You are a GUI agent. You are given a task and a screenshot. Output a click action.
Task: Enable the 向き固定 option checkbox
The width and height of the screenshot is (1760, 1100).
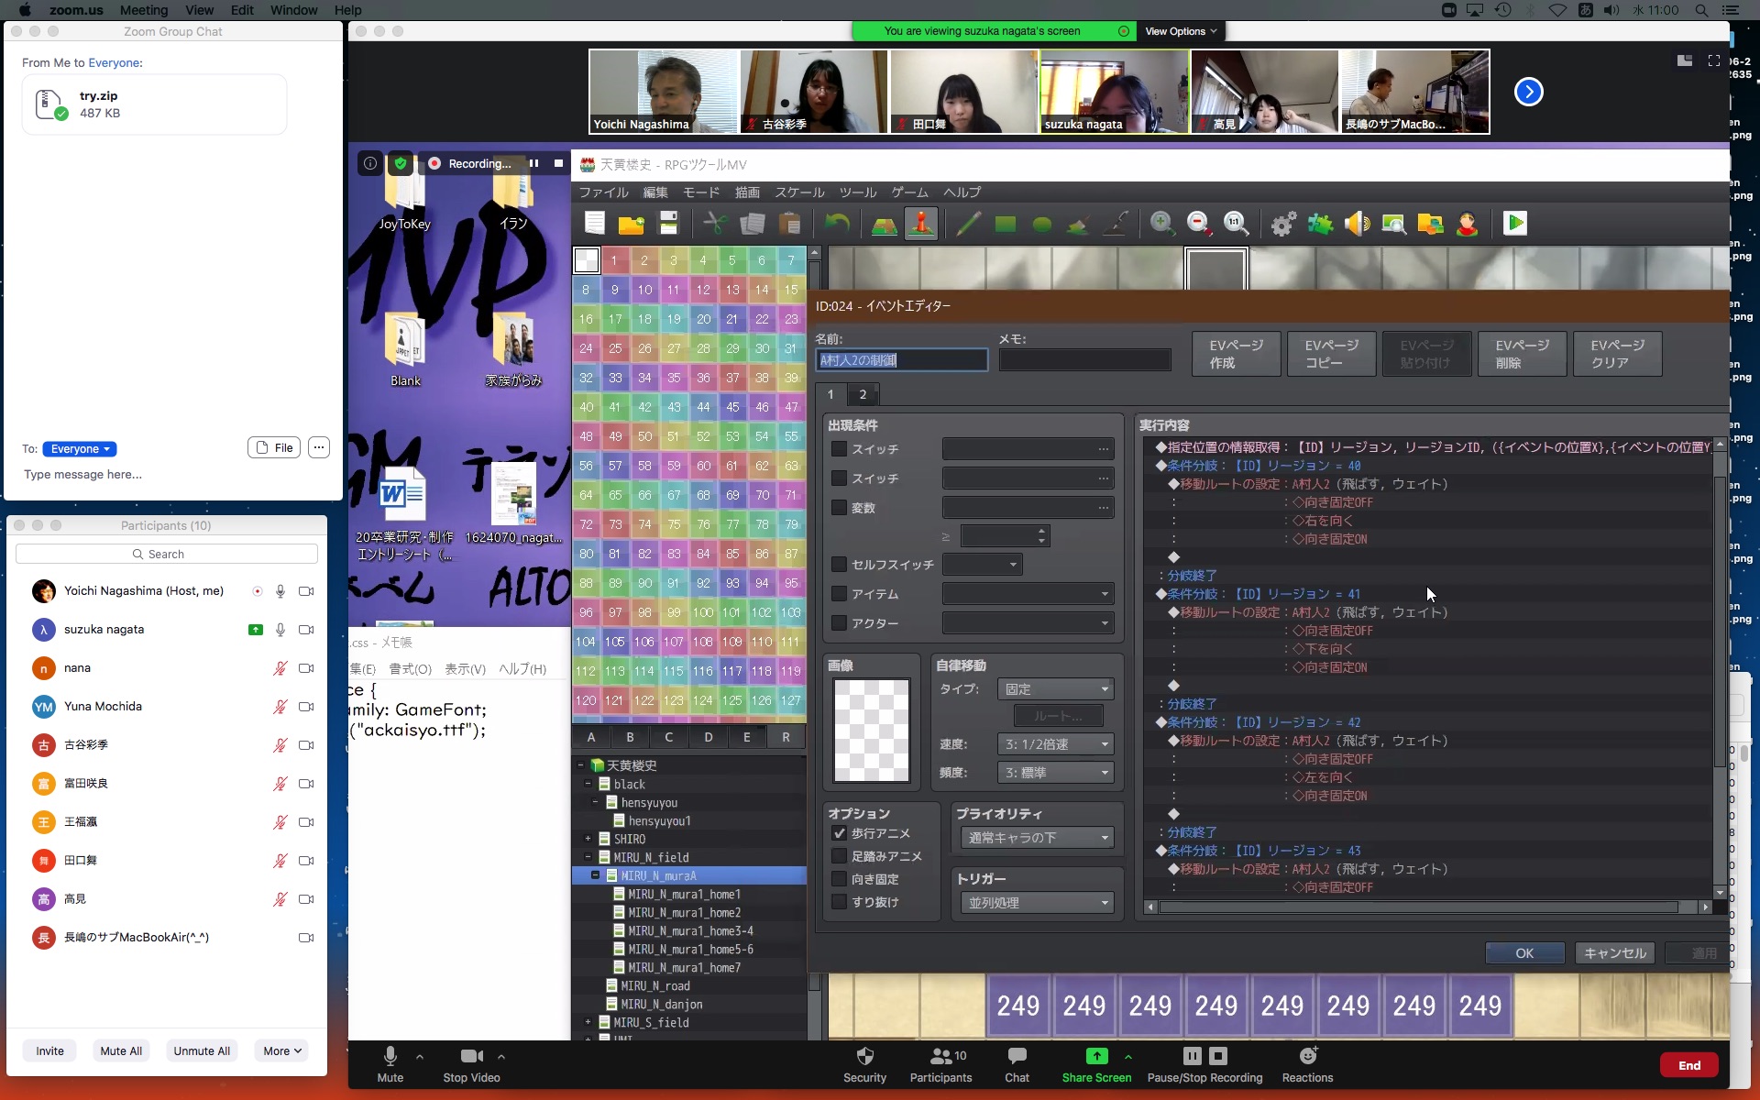coord(839,879)
